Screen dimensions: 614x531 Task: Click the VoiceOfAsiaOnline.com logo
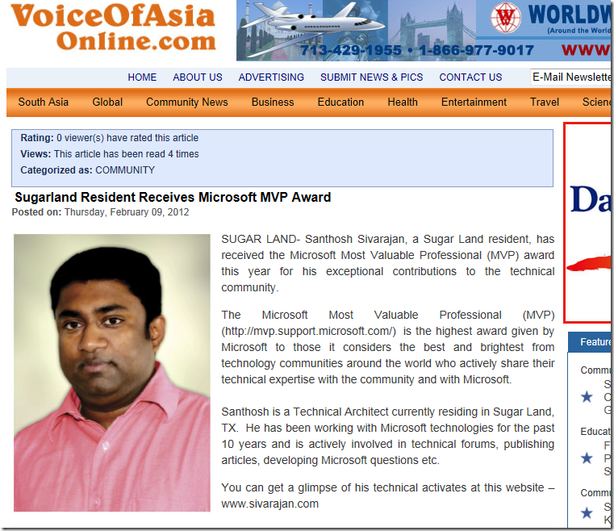114,27
